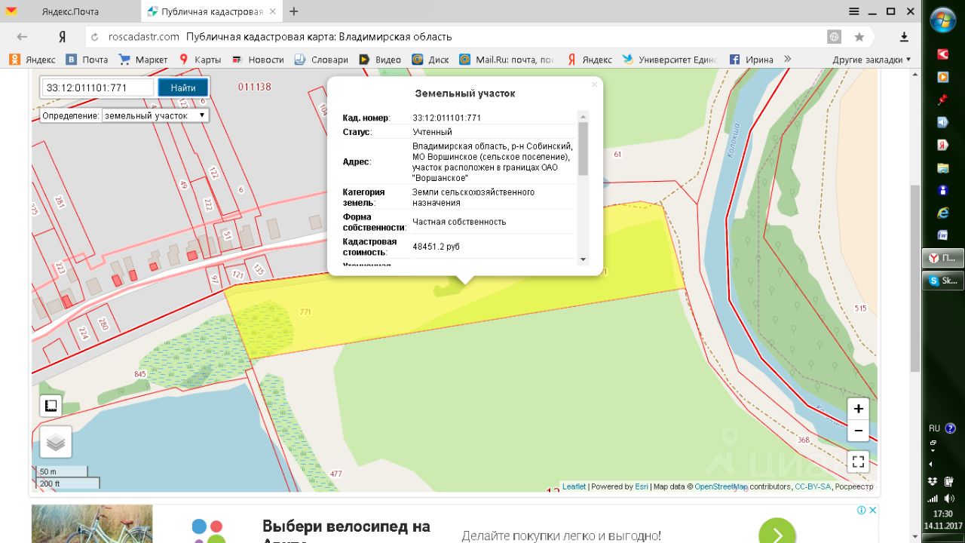Close the Земельный участок popup
The width and height of the screenshot is (965, 543).
click(x=594, y=84)
